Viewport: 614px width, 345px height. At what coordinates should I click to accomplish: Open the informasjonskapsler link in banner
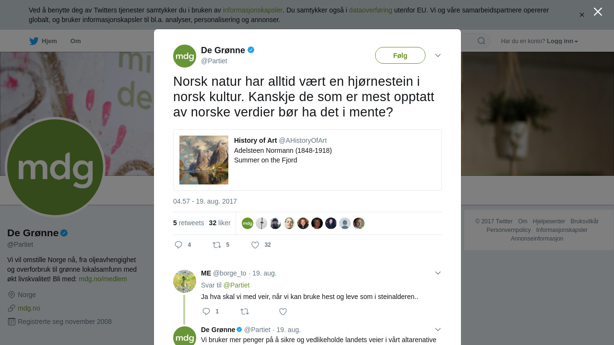tap(253, 10)
